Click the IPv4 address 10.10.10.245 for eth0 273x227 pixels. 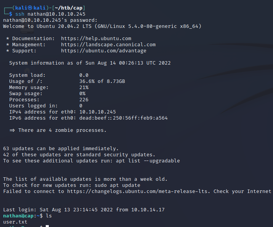98,112
